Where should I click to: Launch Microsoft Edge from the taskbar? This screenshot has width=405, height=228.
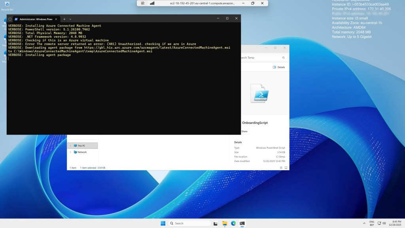click(233, 223)
